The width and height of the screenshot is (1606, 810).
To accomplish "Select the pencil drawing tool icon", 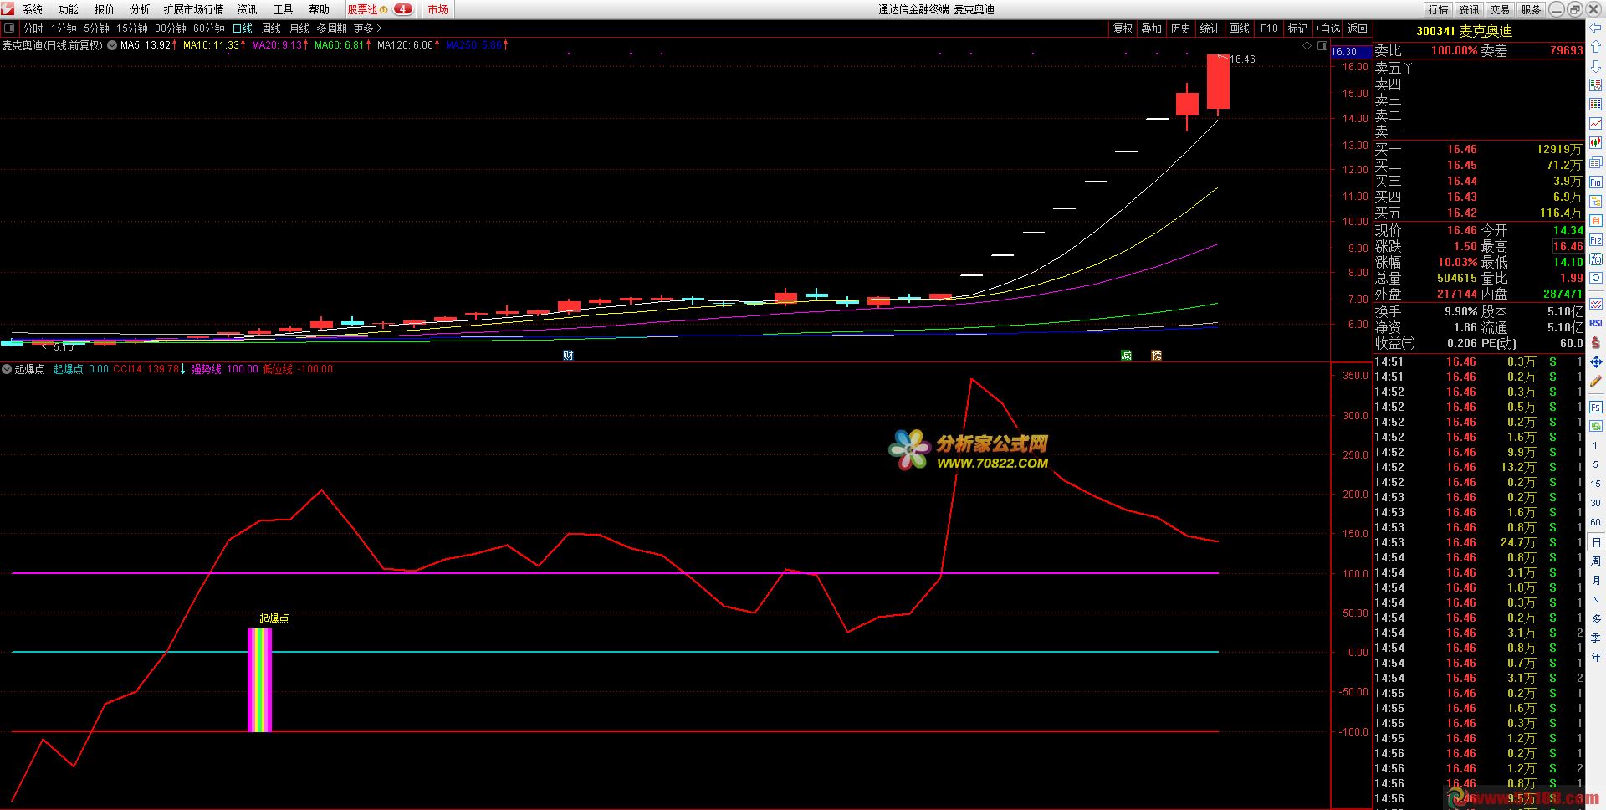I will [x=1595, y=382].
